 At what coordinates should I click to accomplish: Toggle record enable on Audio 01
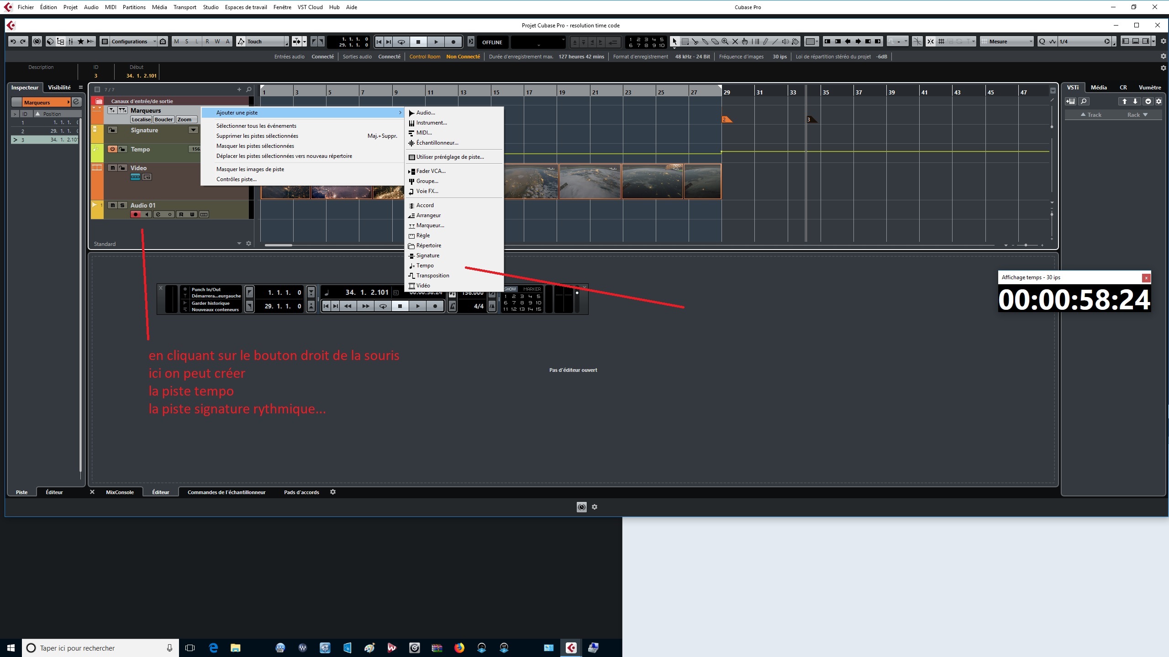(136, 214)
